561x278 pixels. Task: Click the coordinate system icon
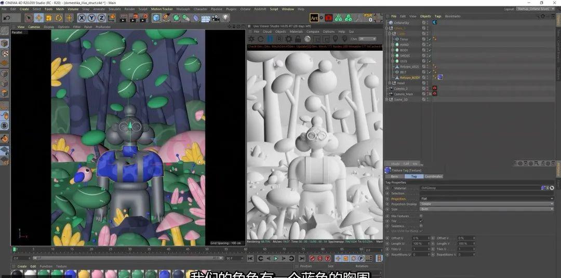[x=112, y=18]
